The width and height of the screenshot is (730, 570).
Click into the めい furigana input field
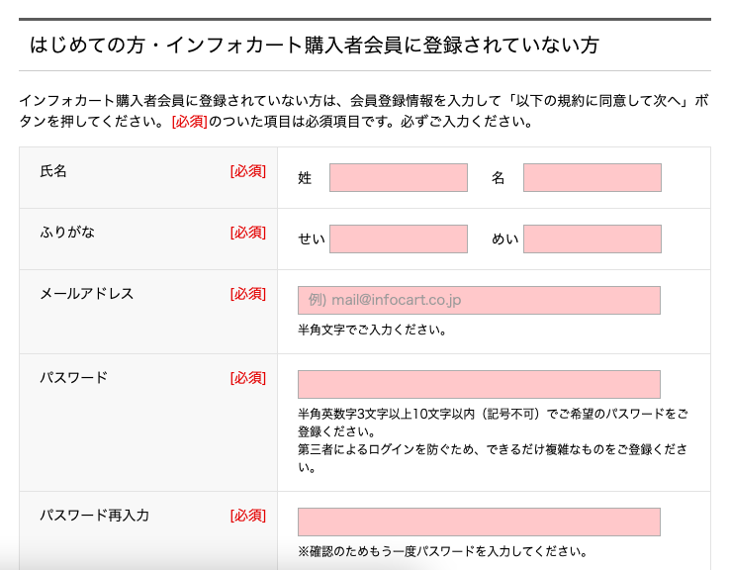coord(592,239)
